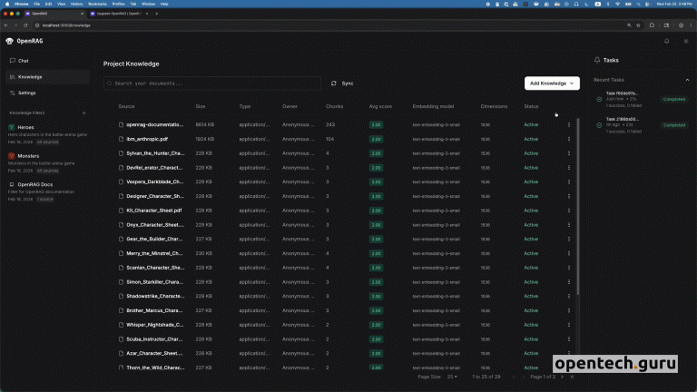Open the Page Size 25 dropdown

pyautogui.click(x=451, y=377)
